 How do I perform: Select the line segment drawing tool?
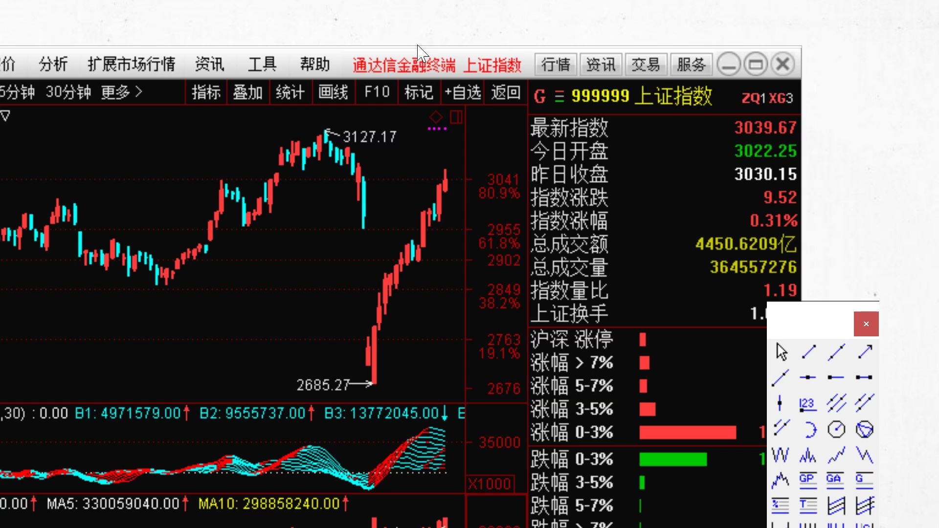pos(808,351)
